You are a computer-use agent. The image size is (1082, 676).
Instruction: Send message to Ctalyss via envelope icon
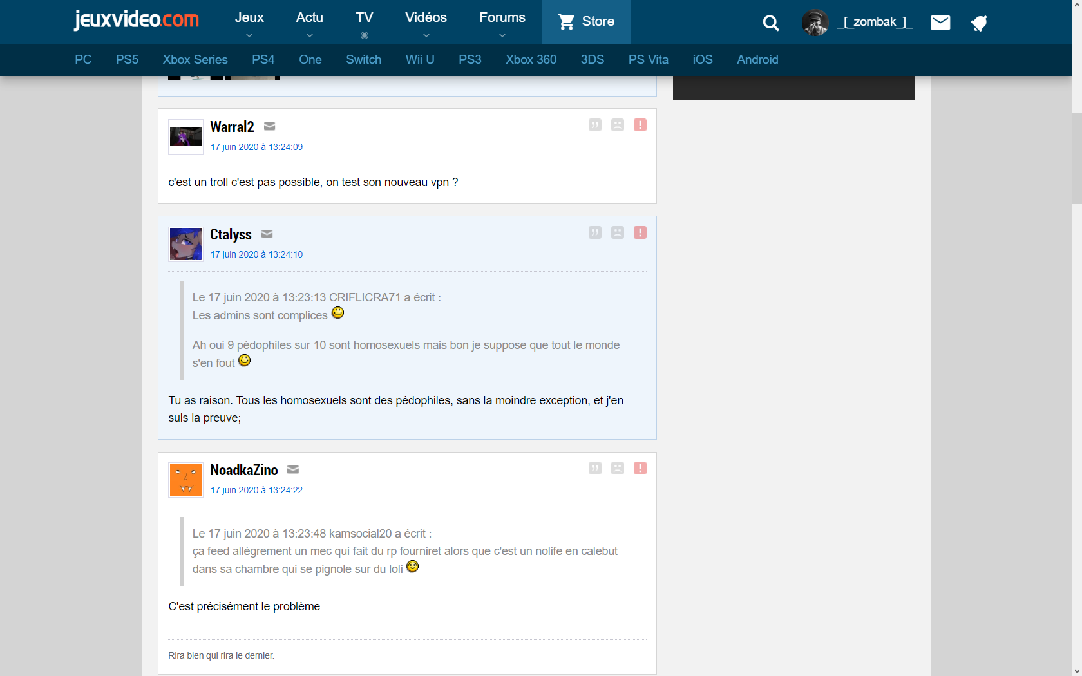tap(267, 234)
